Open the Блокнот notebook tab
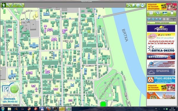The height and width of the screenshot is (111, 178). 172,14
